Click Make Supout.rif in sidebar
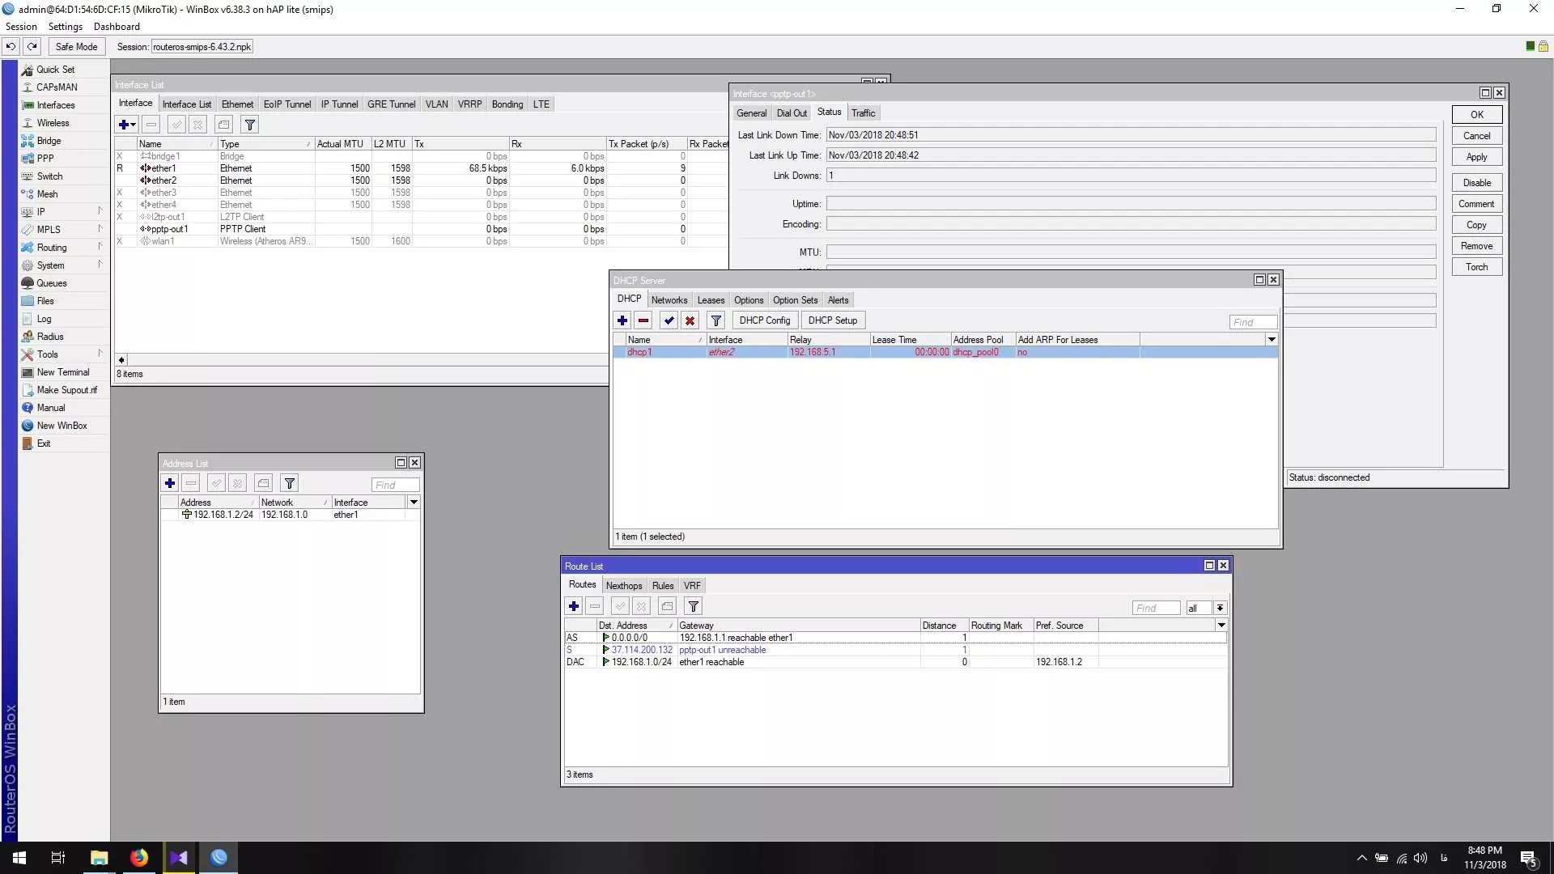 click(x=66, y=390)
